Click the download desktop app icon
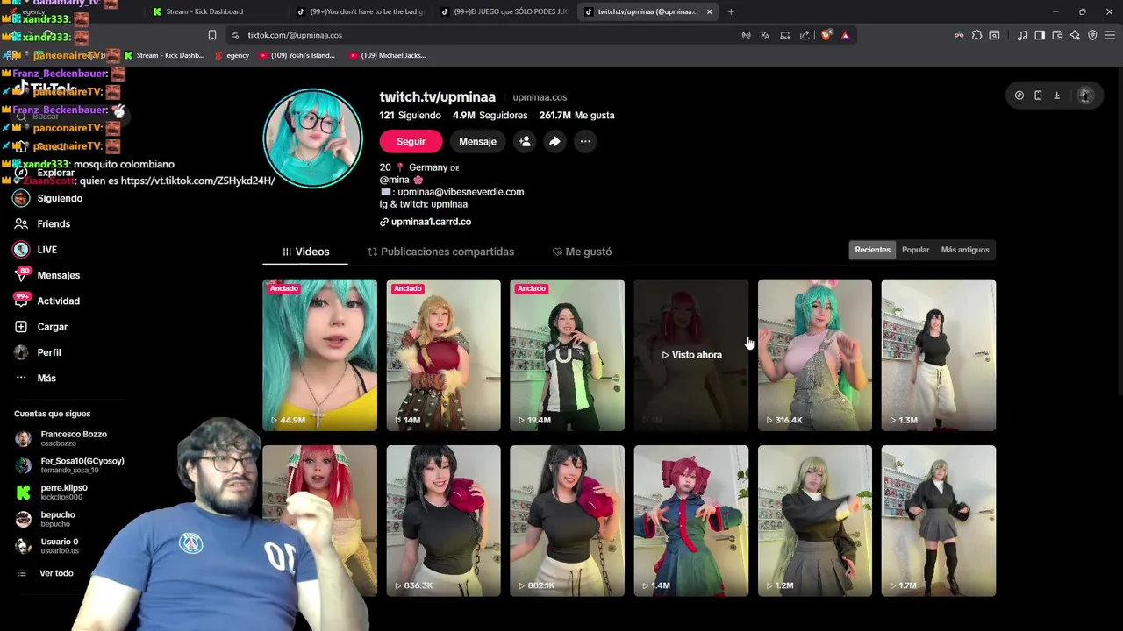 pyautogui.click(x=1056, y=96)
